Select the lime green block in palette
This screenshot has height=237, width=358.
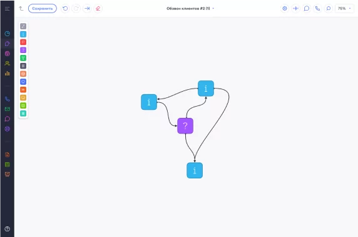coord(23,105)
